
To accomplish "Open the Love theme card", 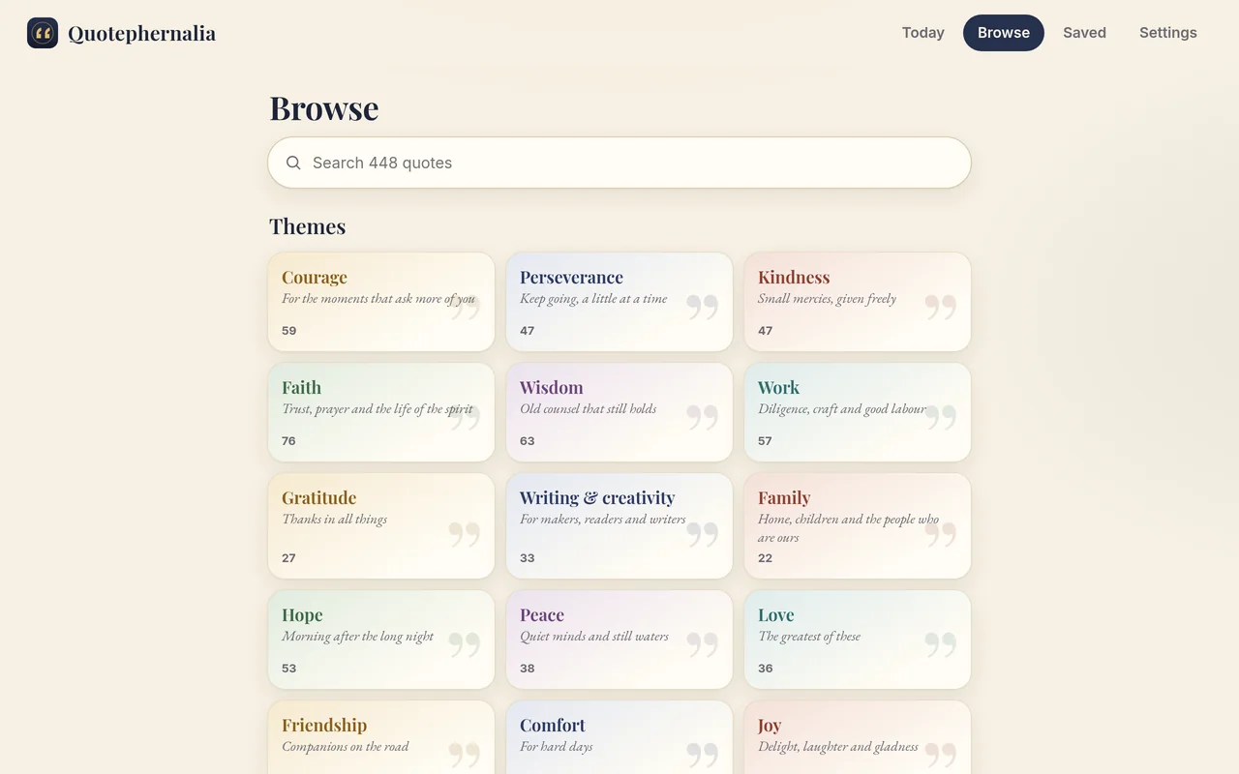I will (858, 640).
